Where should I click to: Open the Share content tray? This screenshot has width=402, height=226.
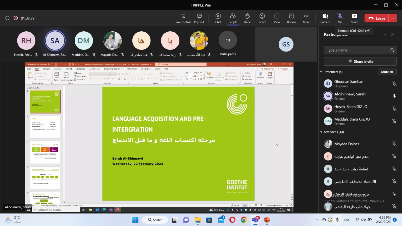[x=354, y=18]
